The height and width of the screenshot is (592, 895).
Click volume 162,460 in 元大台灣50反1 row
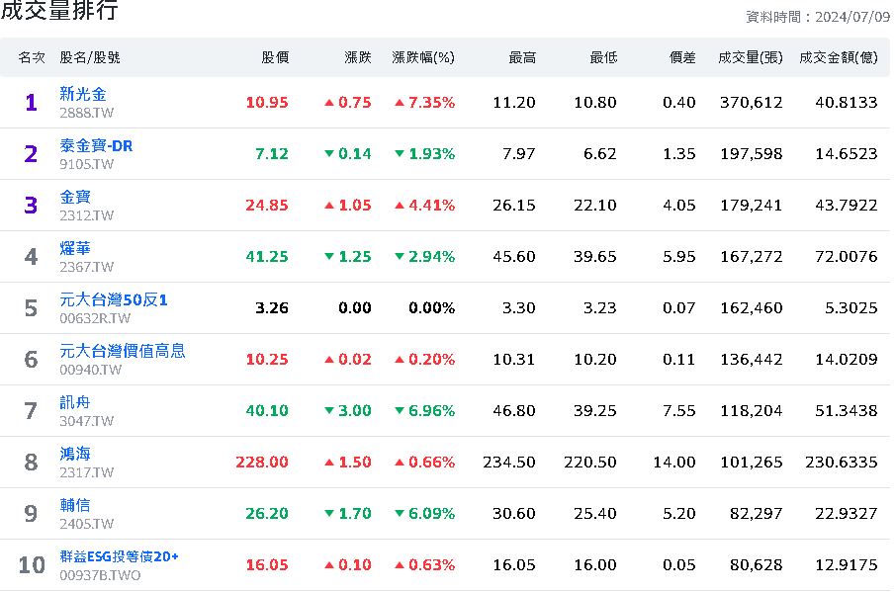pyautogui.click(x=752, y=308)
